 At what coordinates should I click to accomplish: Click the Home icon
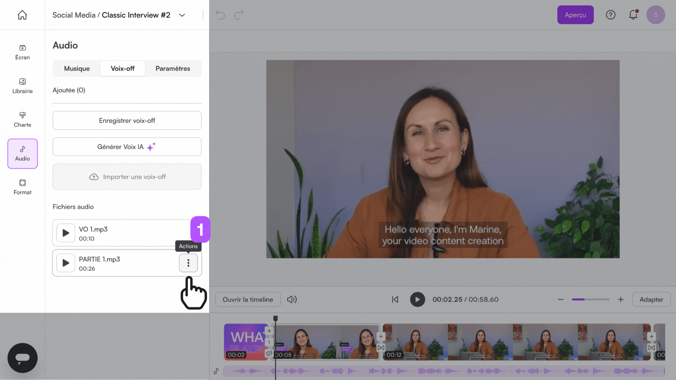(x=22, y=15)
